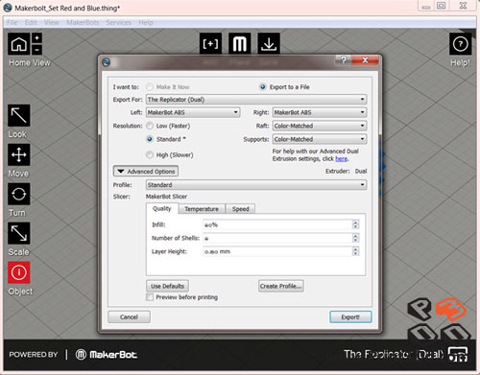Screen dimensions: 480x375
Task: Enable Preview before printing checkbox
Action: pyautogui.click(x=150, y=297)
